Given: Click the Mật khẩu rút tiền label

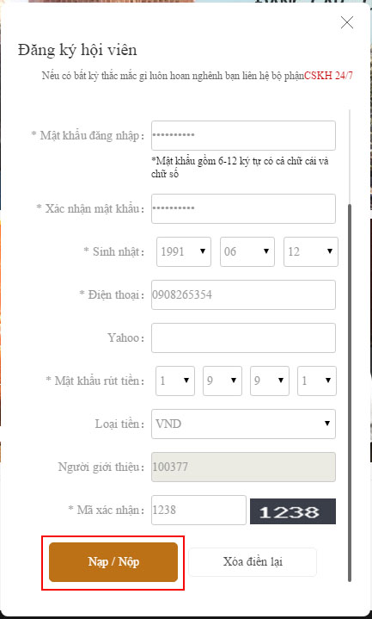Looking at the screenshot, I should 95,381.
